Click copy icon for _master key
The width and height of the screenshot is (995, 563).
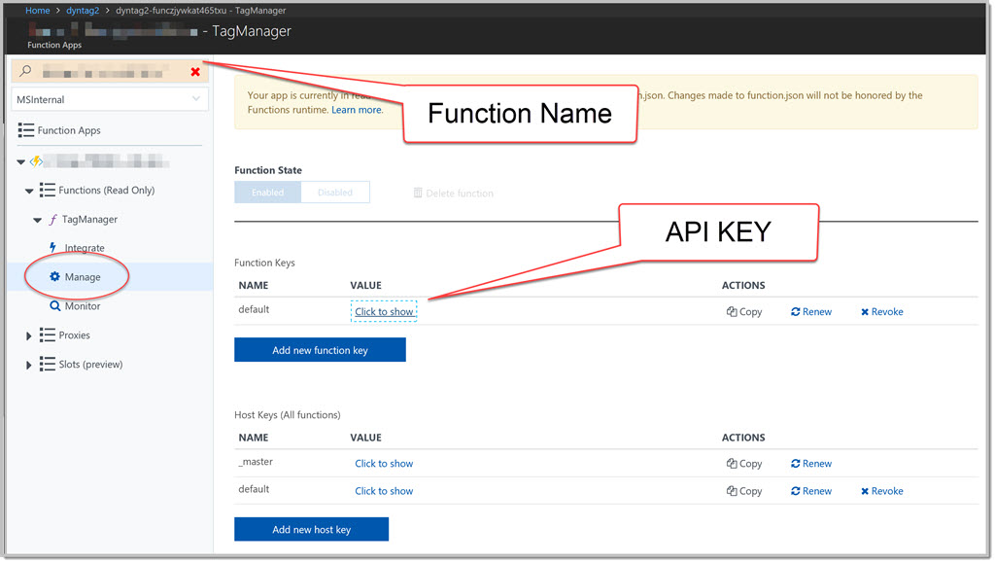732,464
